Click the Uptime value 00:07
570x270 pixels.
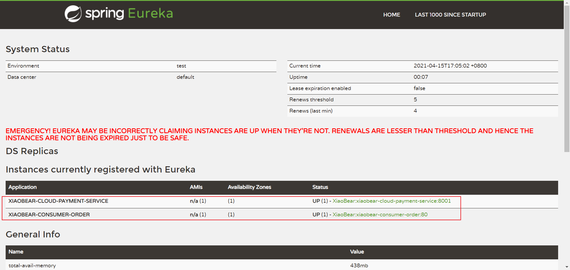[x=421, y=77]
